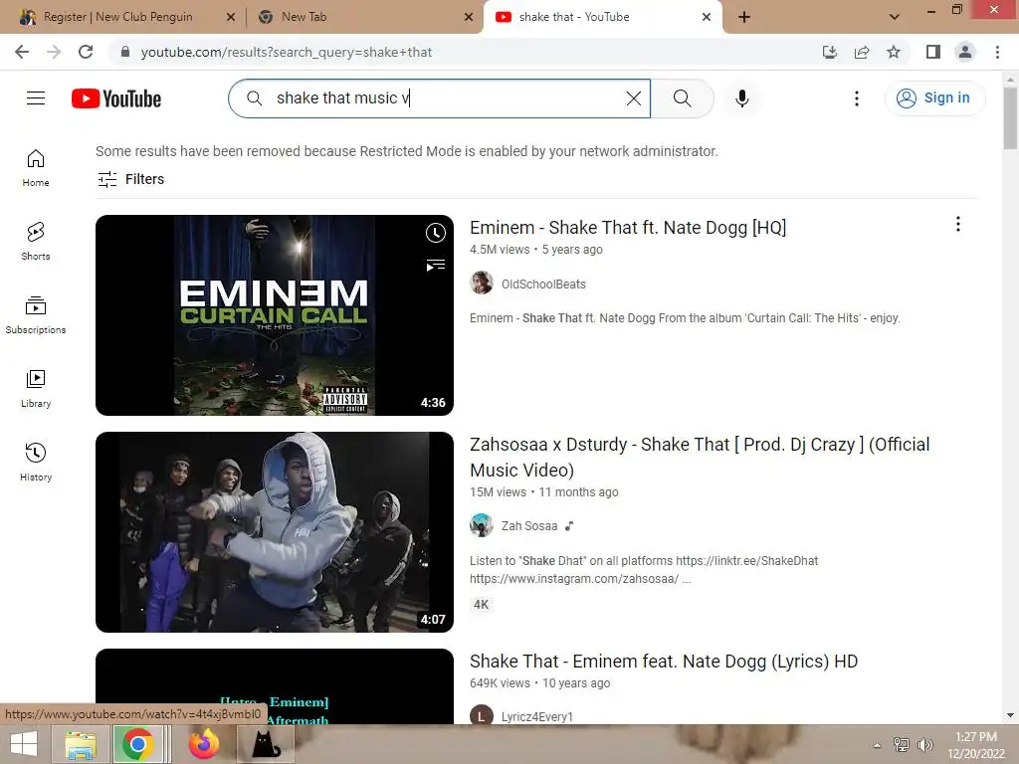Play Zahsosaa music video thumbnail
This screenshot has width=1019, height=764.
(275, 532)
